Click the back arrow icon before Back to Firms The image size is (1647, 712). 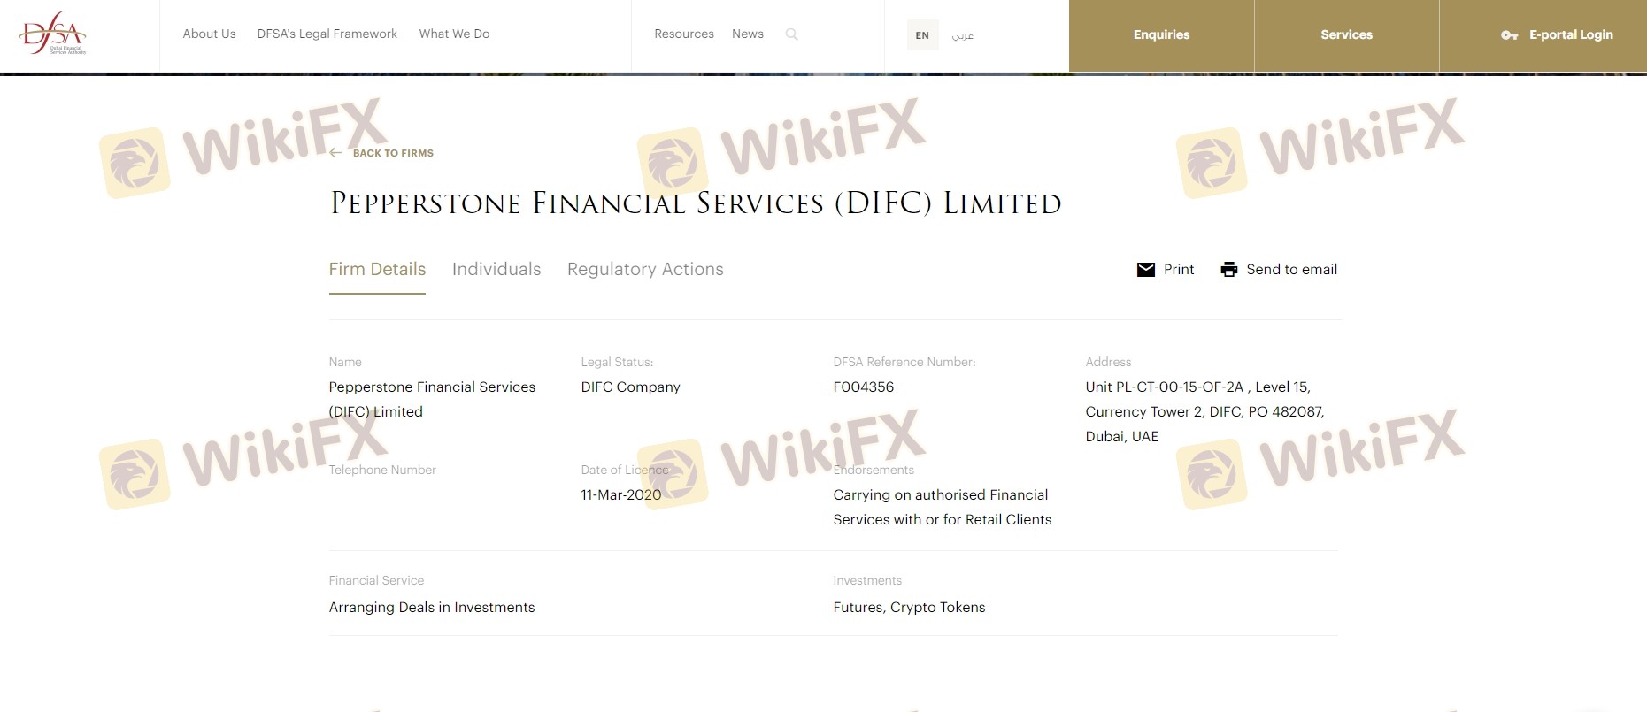335,153
